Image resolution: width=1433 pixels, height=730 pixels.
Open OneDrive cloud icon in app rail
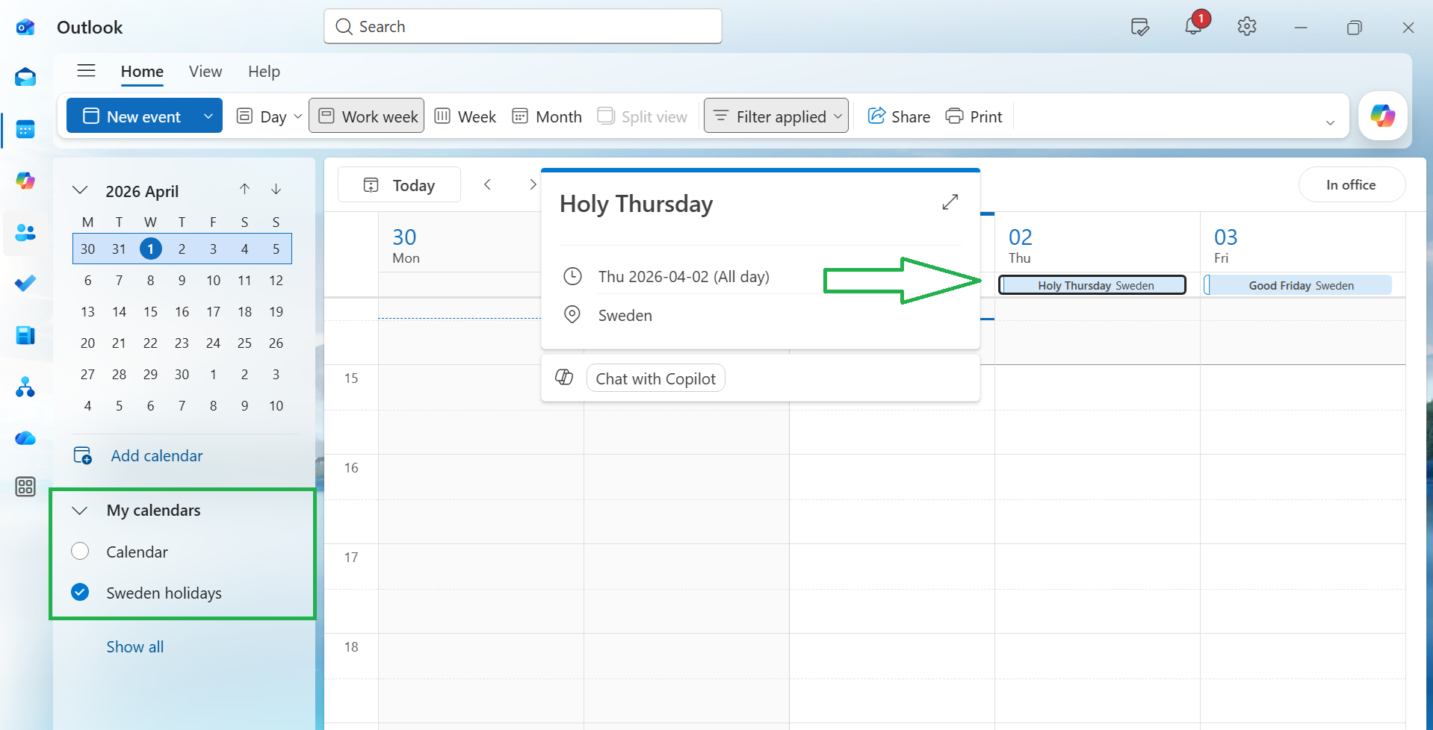pyautogui.click(x=25, y=438)
